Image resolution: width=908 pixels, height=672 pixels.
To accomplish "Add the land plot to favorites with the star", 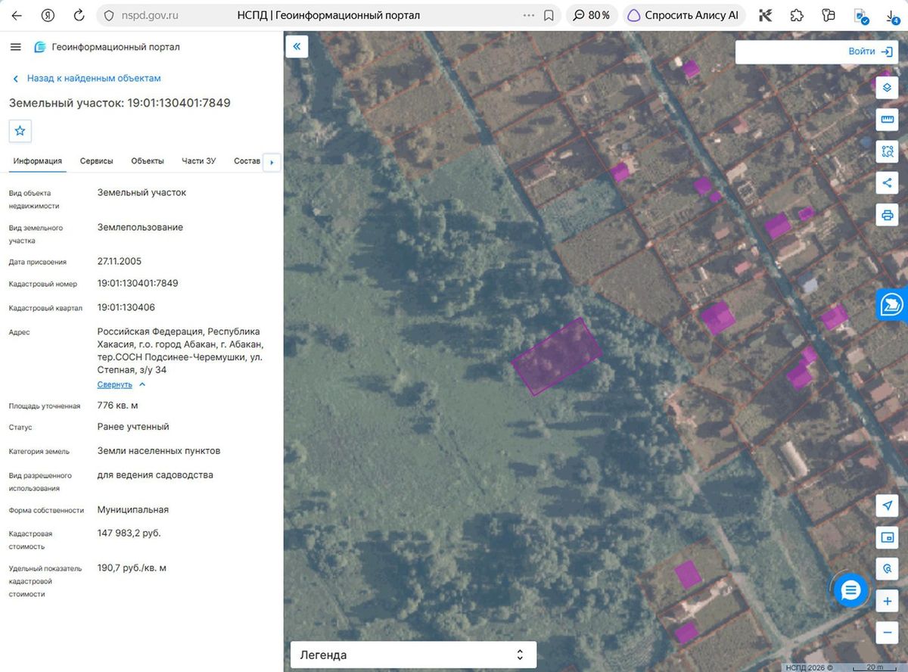I will (x=20, y=131).
